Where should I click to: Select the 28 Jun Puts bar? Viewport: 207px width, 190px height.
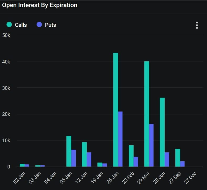167,159
